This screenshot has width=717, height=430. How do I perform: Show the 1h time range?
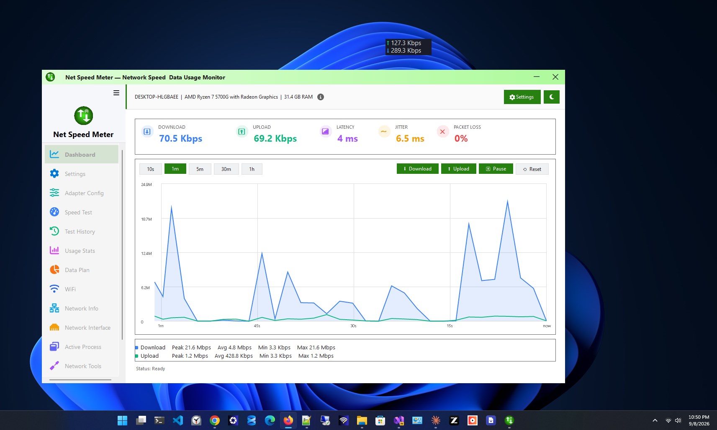(x=252, y=169)
